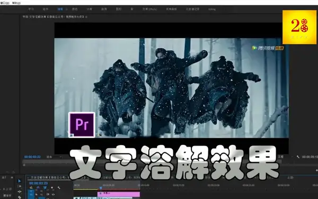Click the Program monitor scrub bar

pyautogui.click(x=152, y=161)
